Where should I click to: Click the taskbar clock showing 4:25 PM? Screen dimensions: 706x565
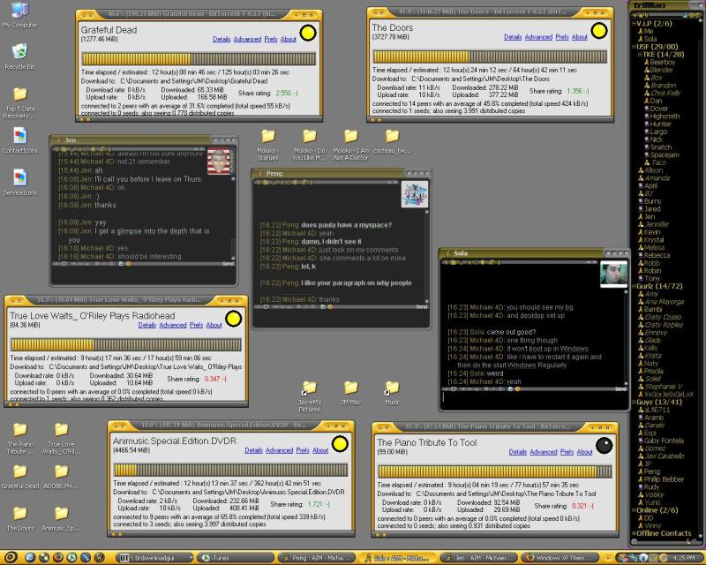coord(685,558)
